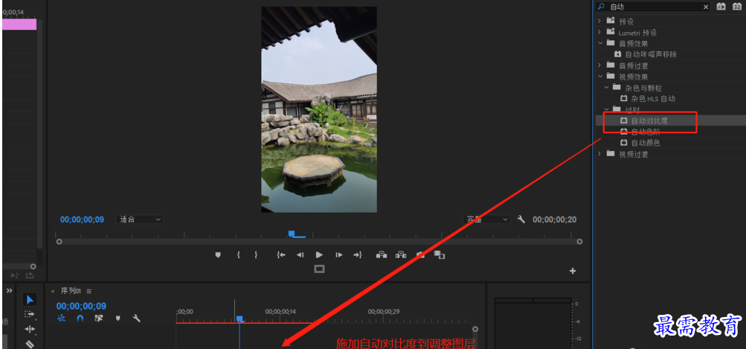Mark In point in program monitor

pos(238,255)
